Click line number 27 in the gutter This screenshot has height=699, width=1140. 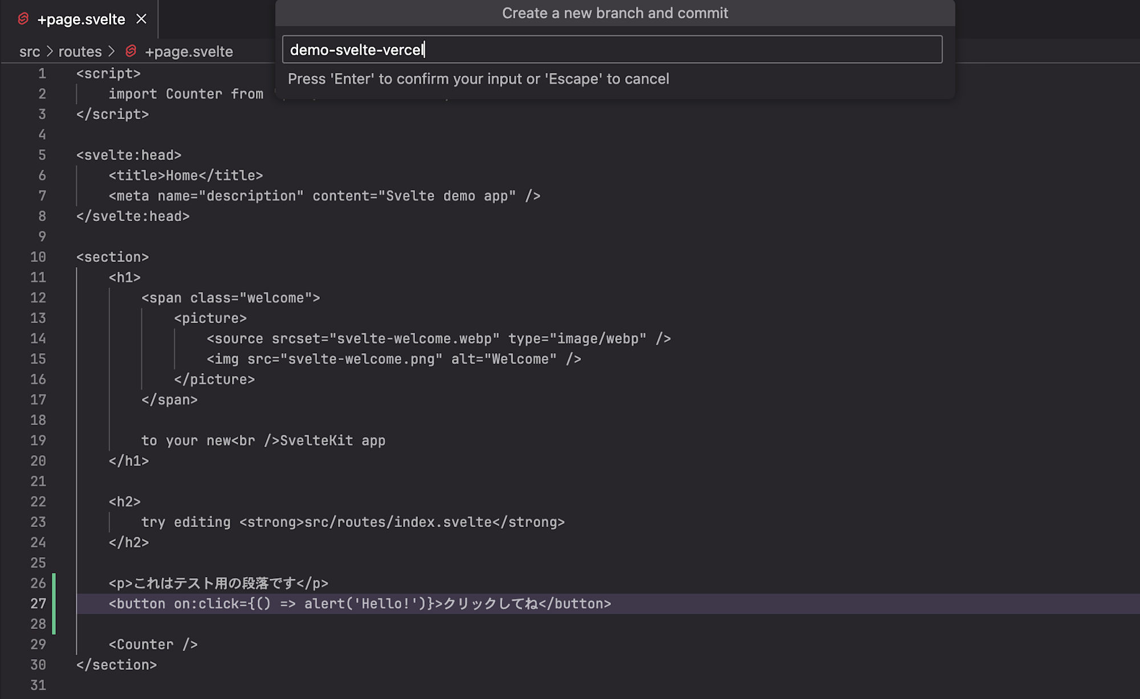pos(38,604)
